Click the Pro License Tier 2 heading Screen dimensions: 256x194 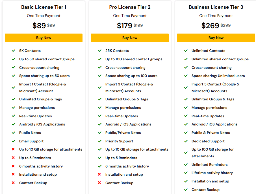(130, 7)
